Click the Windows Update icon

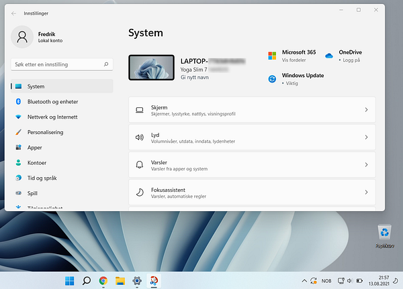point(273,78)
